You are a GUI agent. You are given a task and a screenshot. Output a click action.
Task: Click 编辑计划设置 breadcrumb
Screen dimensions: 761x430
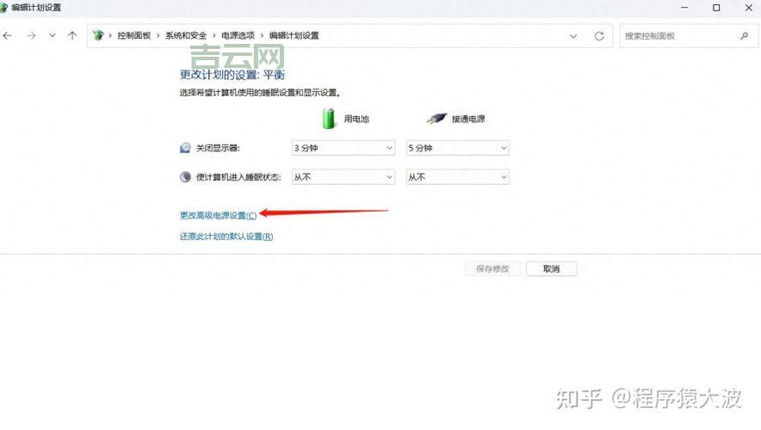coord(294,36)
